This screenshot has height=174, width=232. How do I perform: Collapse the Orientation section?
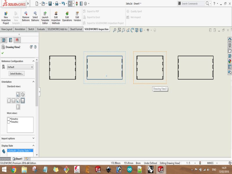(33, 82)
